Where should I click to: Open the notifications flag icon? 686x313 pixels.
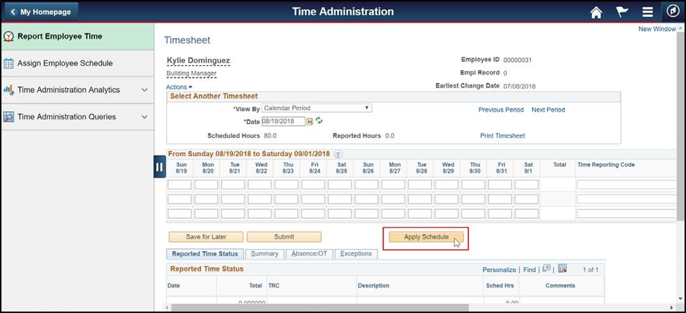coord(622,11)
